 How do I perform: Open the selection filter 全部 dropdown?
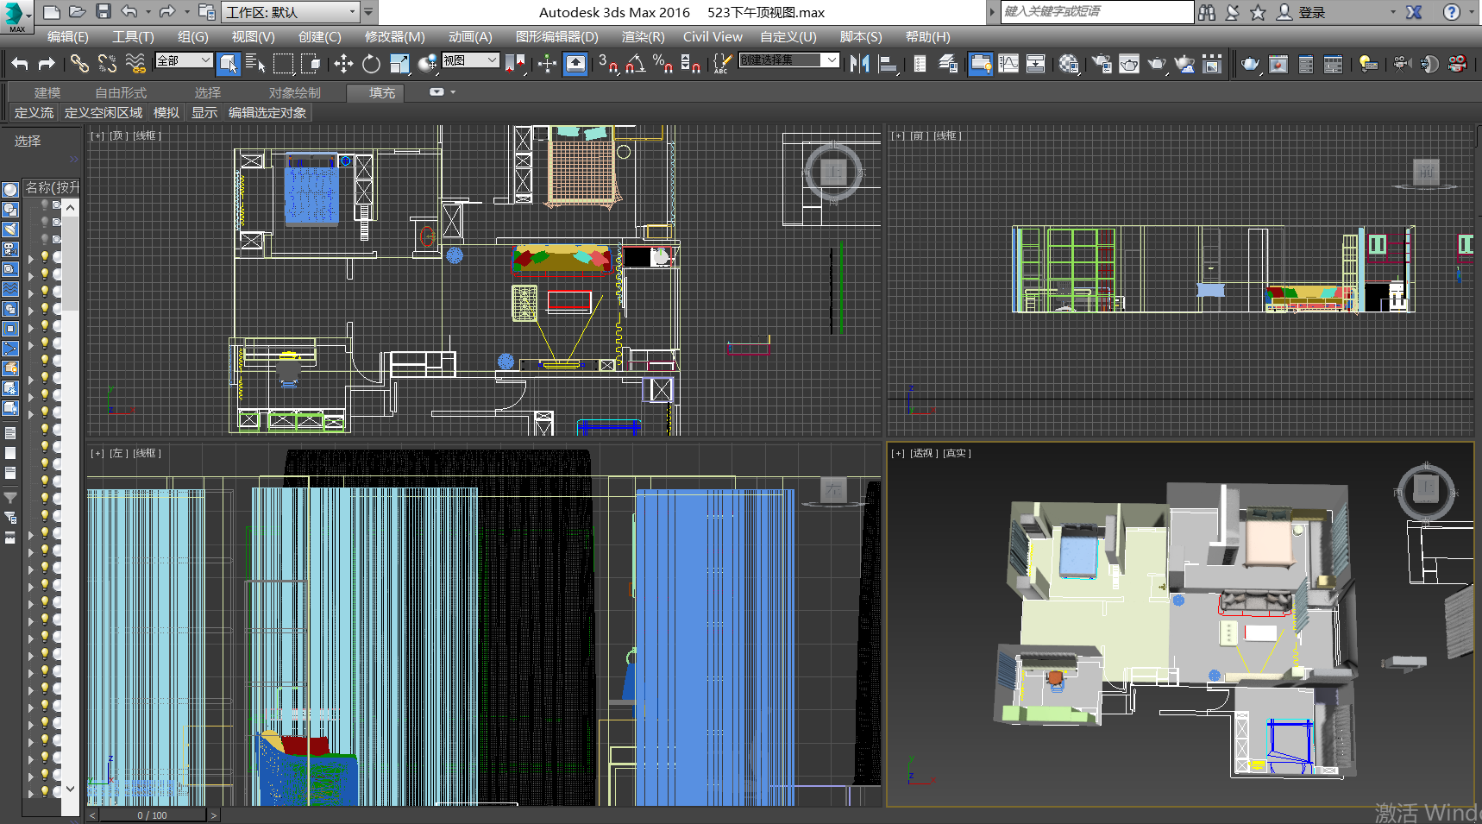pos(184,60)
